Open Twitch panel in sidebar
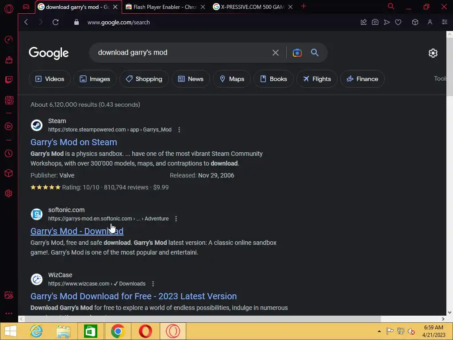This screenshot has width=453, height=340. (9, 80)
